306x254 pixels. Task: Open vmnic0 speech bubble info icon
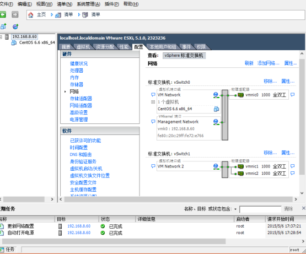pos(292,95)
